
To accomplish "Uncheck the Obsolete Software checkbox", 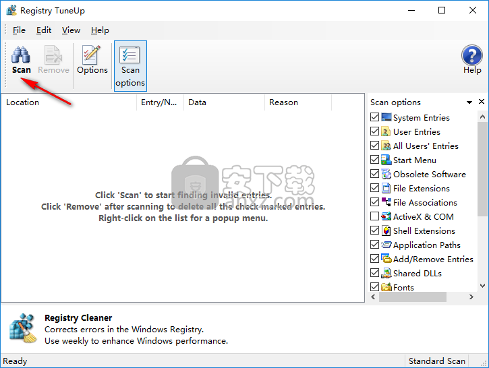I will coord(374,174).
